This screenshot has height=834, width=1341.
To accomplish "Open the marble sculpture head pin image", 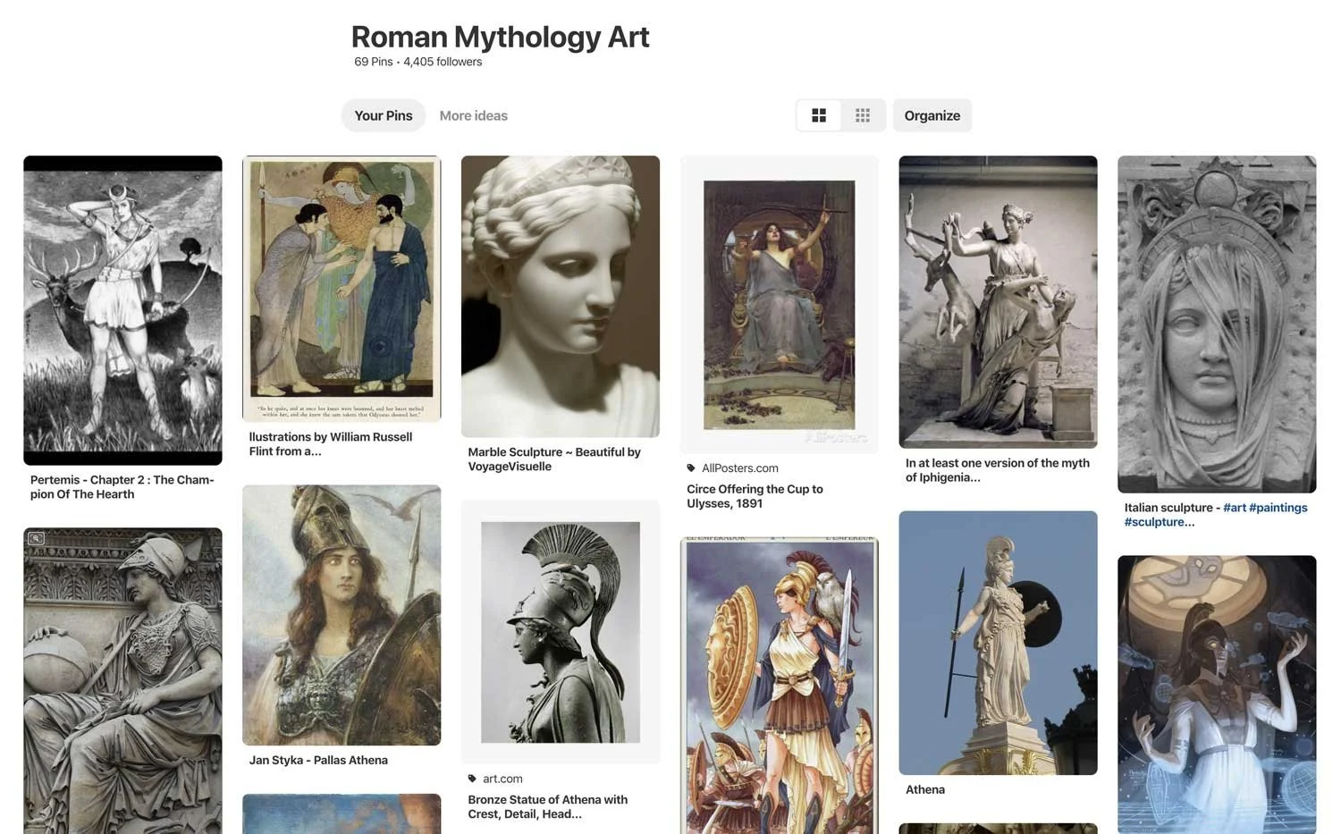I will tap(561, 297).
